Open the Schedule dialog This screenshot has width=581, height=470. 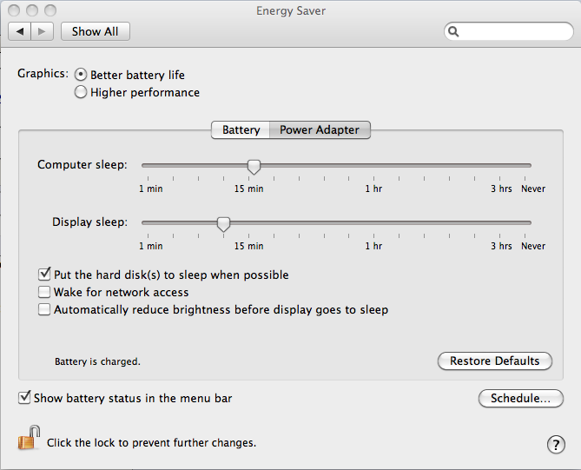coord(520,399)
